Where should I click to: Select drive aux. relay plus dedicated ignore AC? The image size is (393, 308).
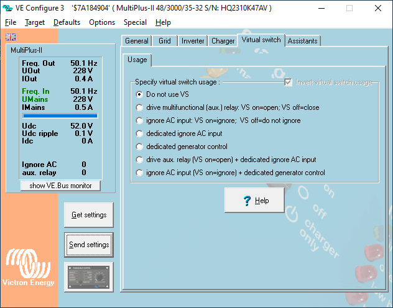tap(226, 160)
